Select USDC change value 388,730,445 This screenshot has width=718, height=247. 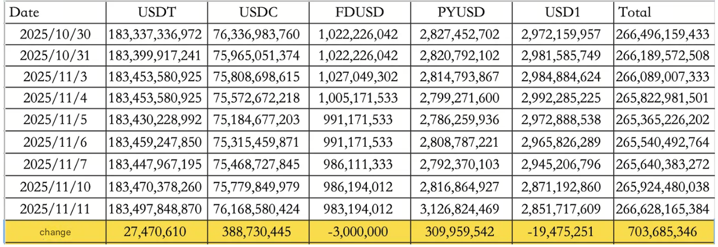click(257, 231)
